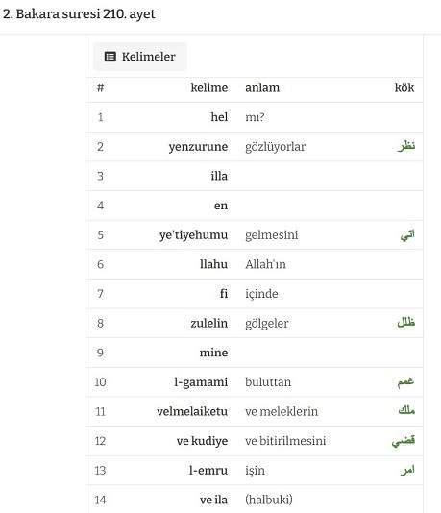
Task: Select the word 'mine' in row 9
Action: click(213, 353)
